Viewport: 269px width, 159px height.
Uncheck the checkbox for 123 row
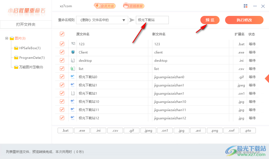point(62,44)
